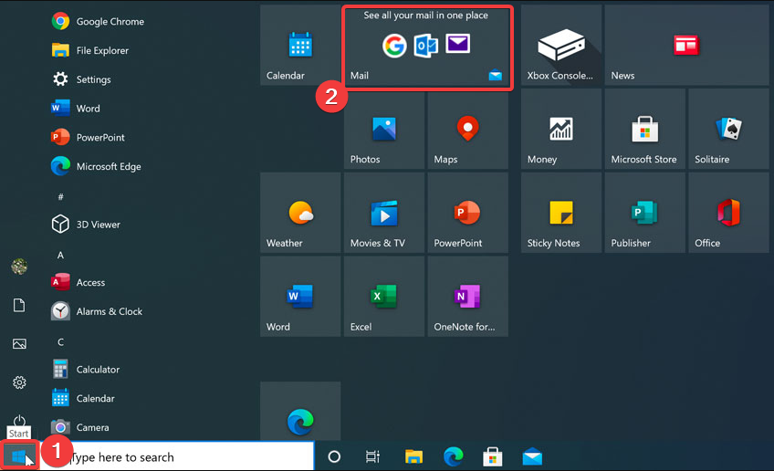774x471 pixels.
Task: Open the Maps tile
Action: [x=468, y=130]
